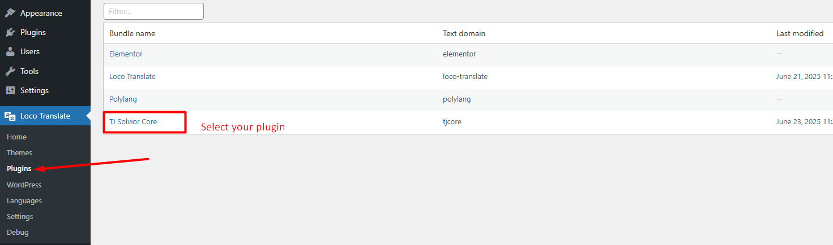Sort by the Last modified column header

(800, 33)
